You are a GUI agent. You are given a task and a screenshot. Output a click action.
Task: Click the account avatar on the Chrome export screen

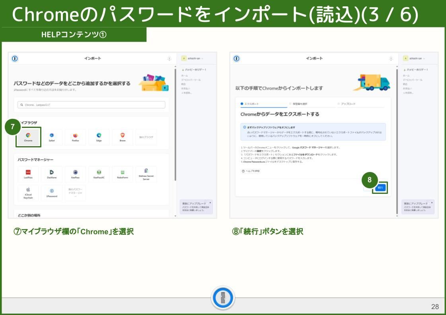(405, 58)
